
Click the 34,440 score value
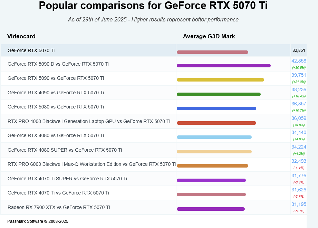click(x=299, y=132)
